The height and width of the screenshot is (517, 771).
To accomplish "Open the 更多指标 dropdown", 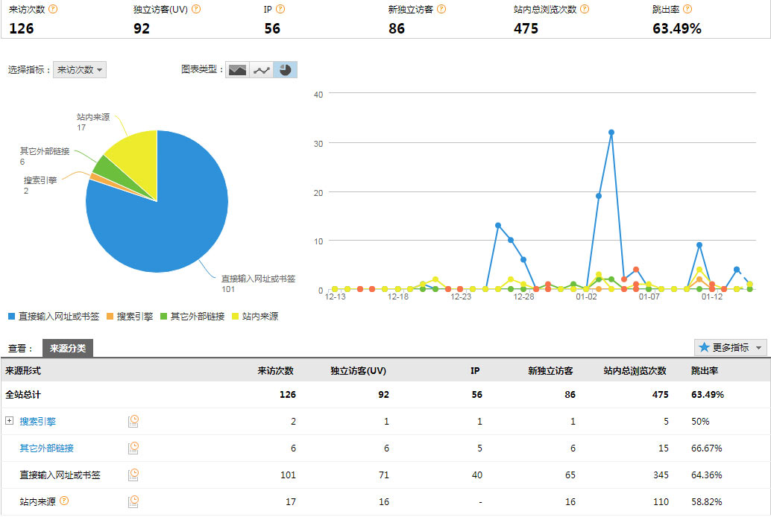I will click(x=730, y=348).
